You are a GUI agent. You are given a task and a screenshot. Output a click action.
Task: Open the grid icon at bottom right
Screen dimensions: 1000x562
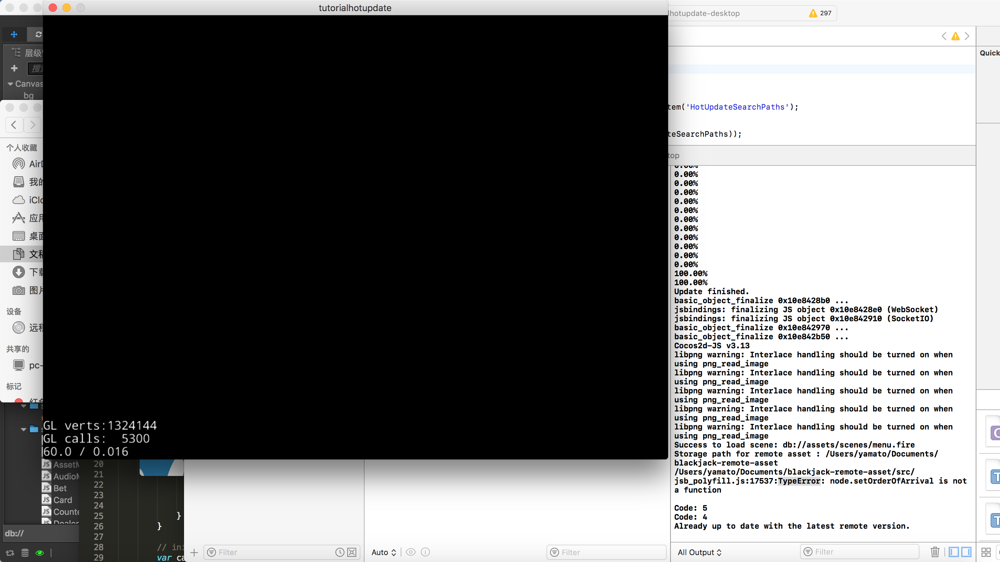[986, 552]
